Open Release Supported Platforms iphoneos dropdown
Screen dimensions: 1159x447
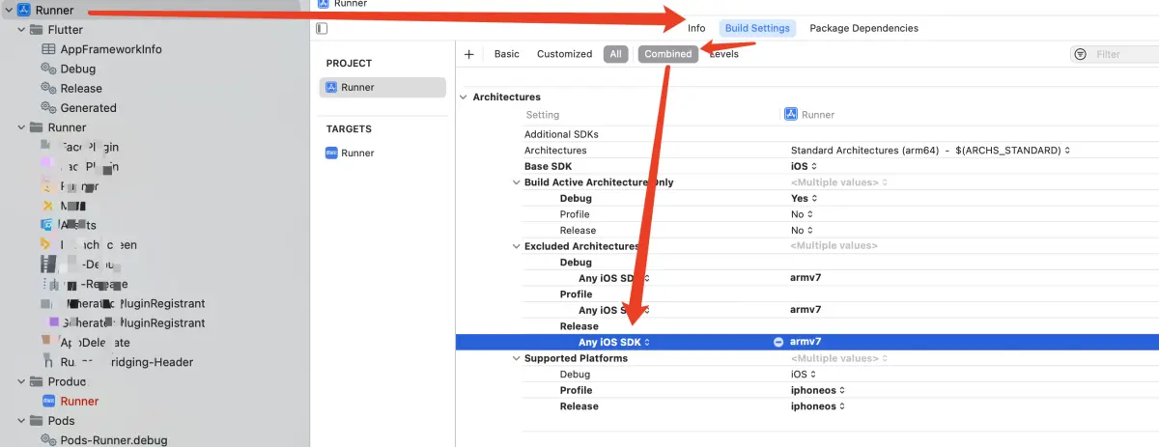coord(817,406)
